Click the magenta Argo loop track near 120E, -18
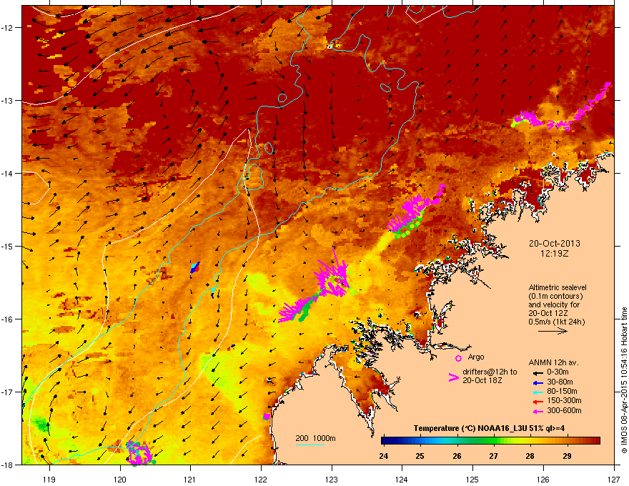The height and width of the screenshot is (486, 629). click(x=139, y=453)
